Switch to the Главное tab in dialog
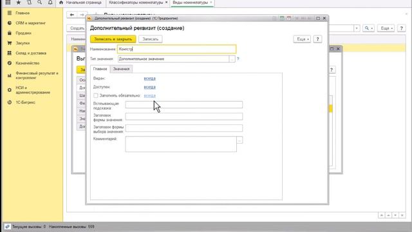412x232 pixels. [x=100, y=69]
